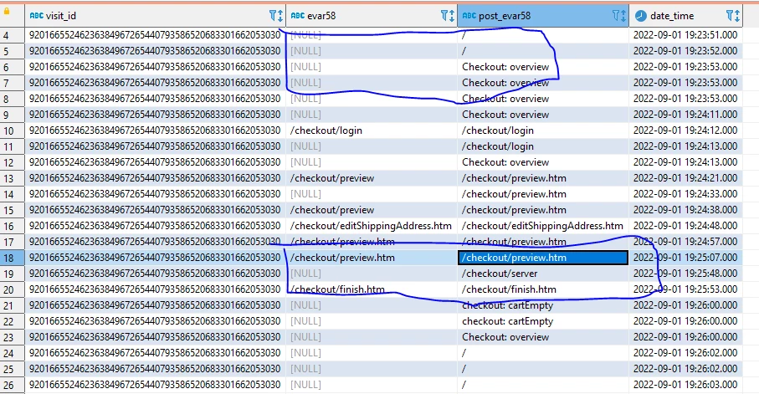This screenshot has height=394, width=759.
Task: Select the highlighted row number 18
Action: (x=12, y=258)
